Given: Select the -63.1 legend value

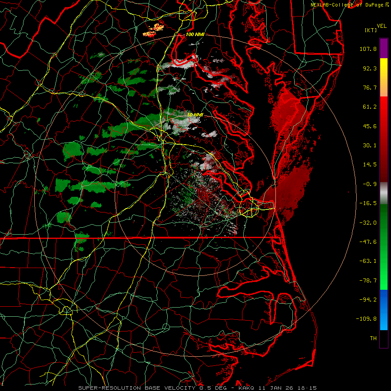Looking at the screenshot, I should click(x=368, y=261).
